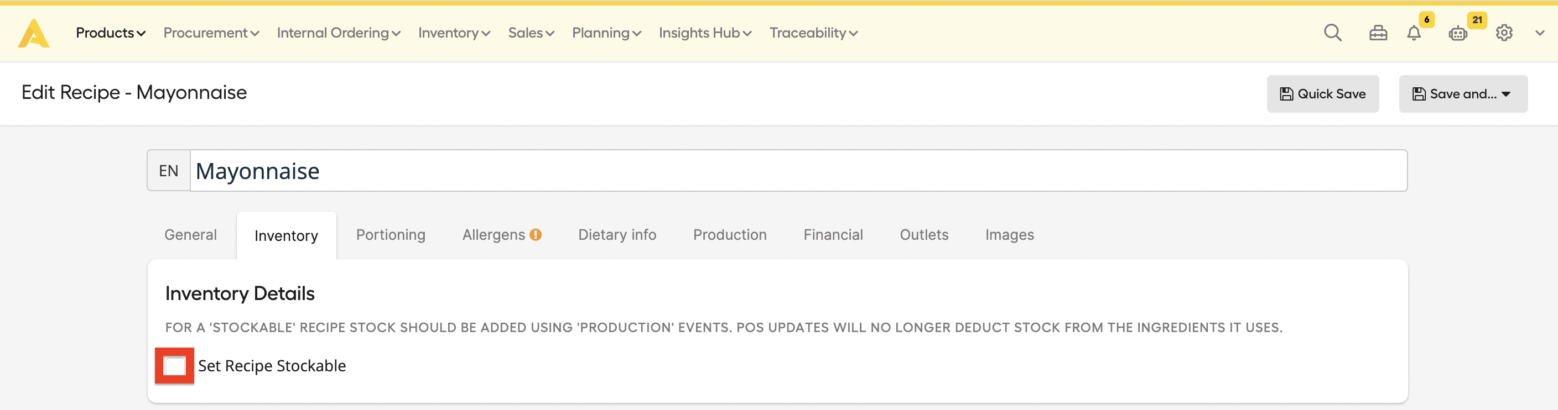Expand the Planning menu

(x=606, y=33)
